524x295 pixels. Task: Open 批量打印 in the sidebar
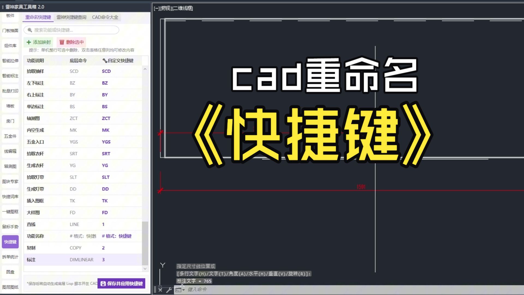10,91
